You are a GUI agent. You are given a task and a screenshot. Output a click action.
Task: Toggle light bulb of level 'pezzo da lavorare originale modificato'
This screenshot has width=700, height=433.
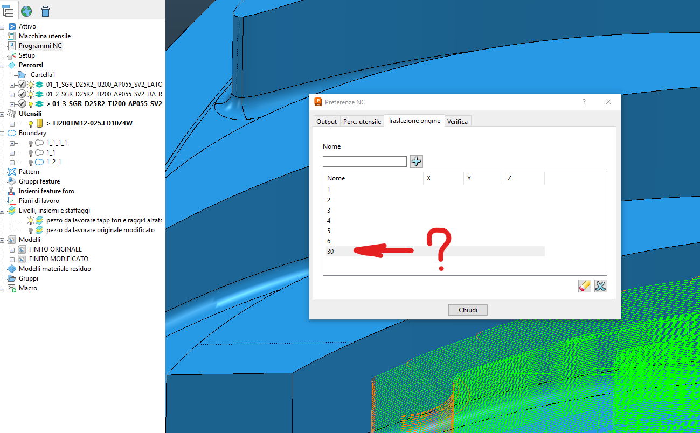(x=31, y=230)
